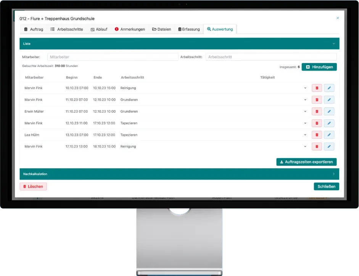Delete Lea Hülm's Tapezieren entry
The image size is (359, 276).
[x=317, y=135]
